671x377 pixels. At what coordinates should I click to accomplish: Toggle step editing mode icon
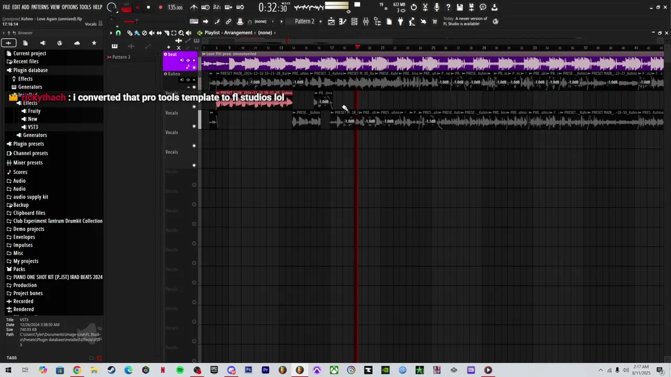coord(217,21)
